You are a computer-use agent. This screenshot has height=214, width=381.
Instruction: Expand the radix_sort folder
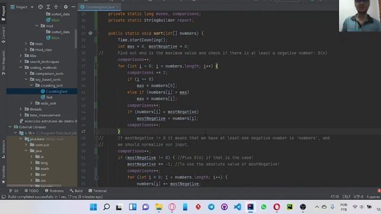(32, 103)
